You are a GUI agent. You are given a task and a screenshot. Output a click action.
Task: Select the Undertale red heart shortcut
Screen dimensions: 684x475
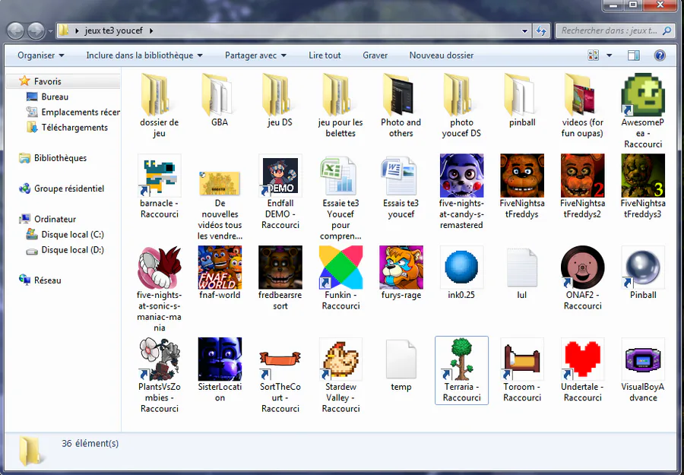pos(582,359)
